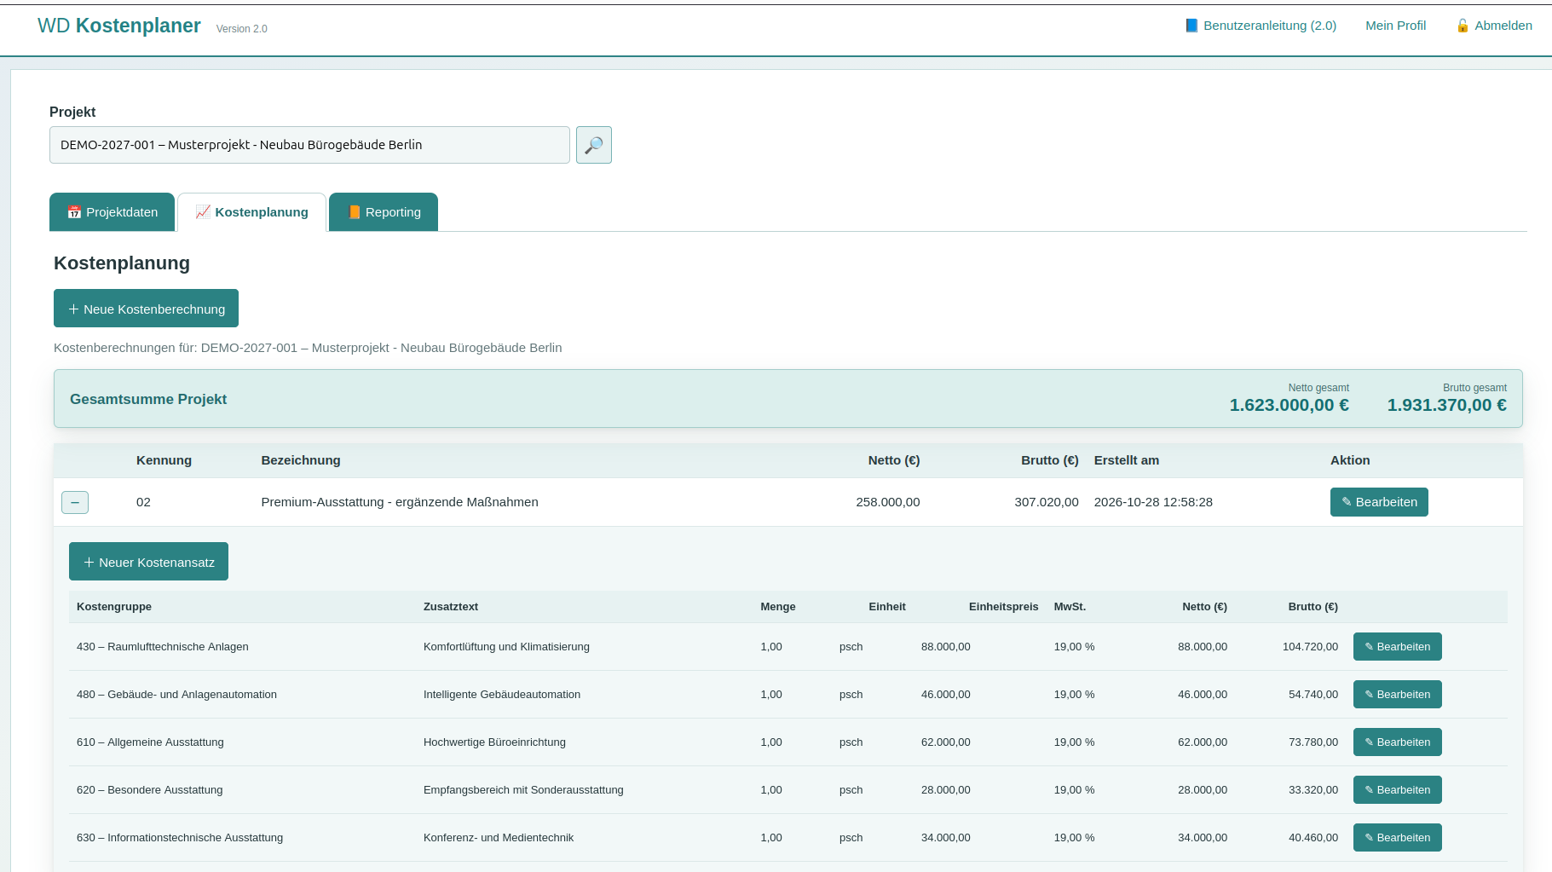Select the Kostenplanung tab
The image size is (1552, 872).
tap(251, 212)
